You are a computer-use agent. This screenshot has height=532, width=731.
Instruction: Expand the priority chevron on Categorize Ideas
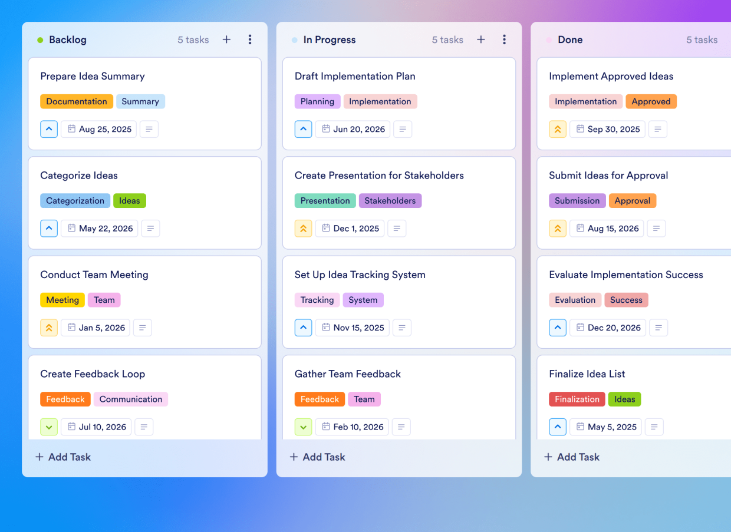[49, 228]
